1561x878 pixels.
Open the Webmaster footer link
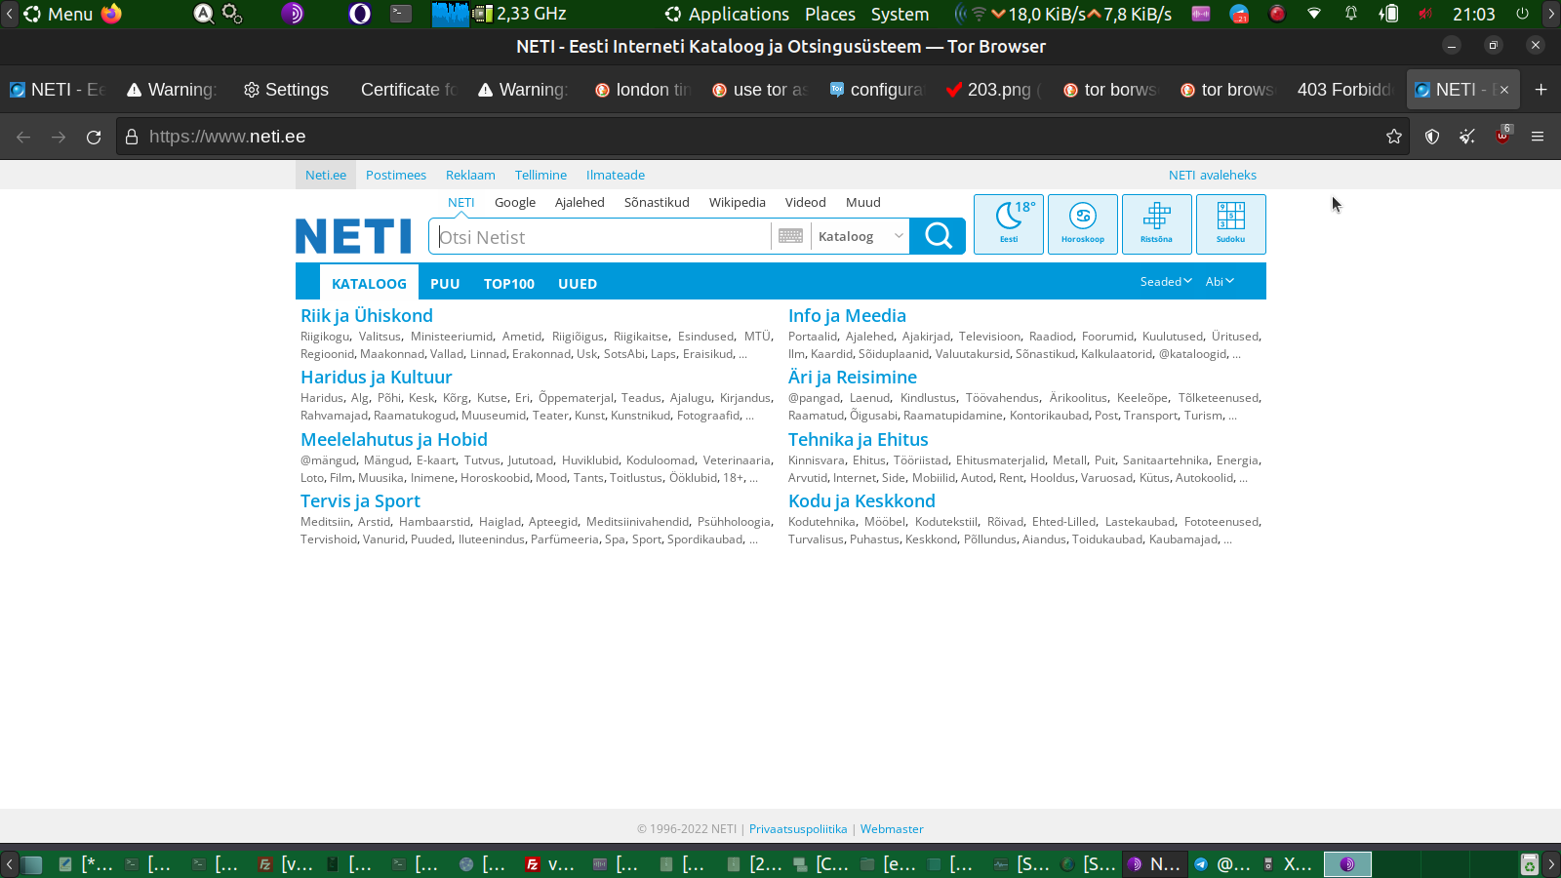892,829
